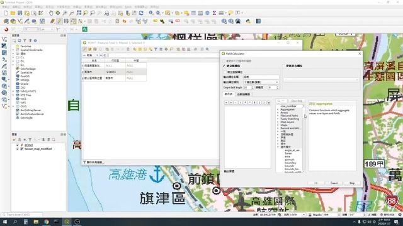Click show all features button in attribute table
The width and height of the screenshot is (403, 226).
click(93, 162)
